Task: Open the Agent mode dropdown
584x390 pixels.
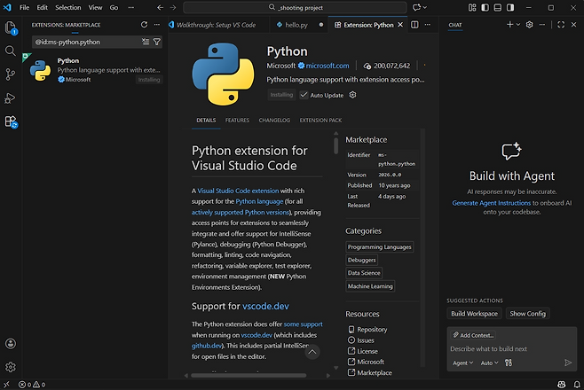Action: click(462, 363)
